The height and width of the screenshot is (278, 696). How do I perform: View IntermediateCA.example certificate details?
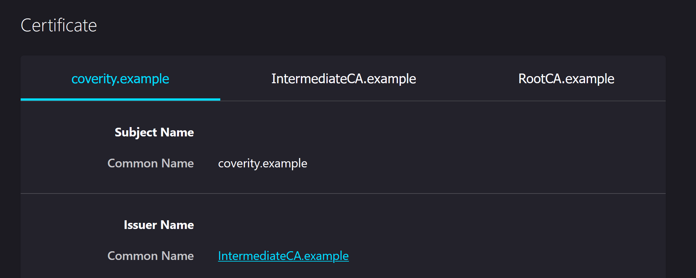click(344, 78)
